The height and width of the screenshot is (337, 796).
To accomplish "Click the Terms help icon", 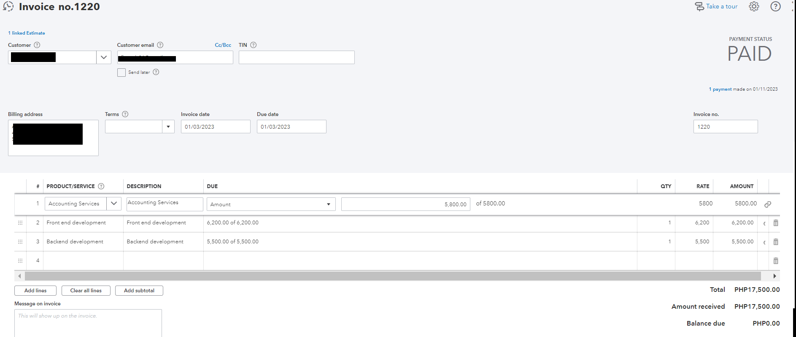I will (125, 114).
